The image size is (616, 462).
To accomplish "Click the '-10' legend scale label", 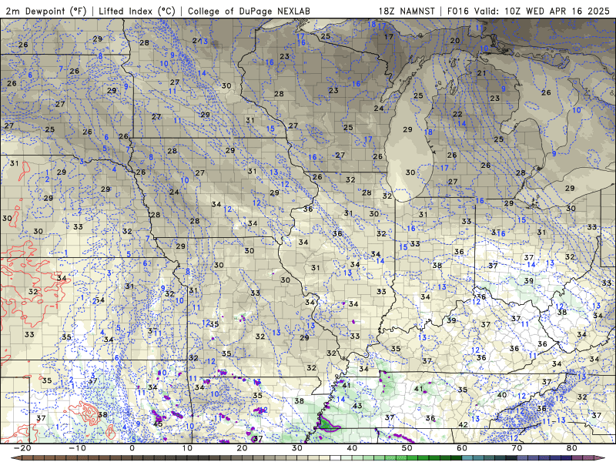I will pos(77,448).
